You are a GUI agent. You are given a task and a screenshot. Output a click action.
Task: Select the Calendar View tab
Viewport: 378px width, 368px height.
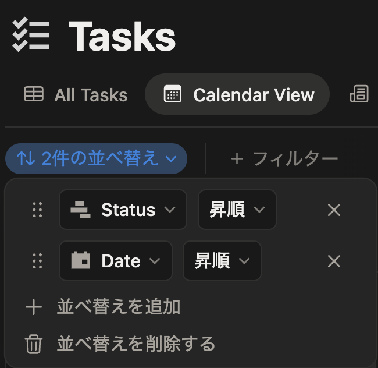[x=237, y=94]
